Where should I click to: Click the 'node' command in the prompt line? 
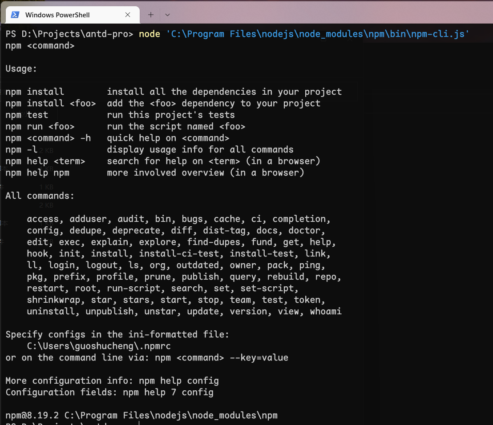[150, 34]
